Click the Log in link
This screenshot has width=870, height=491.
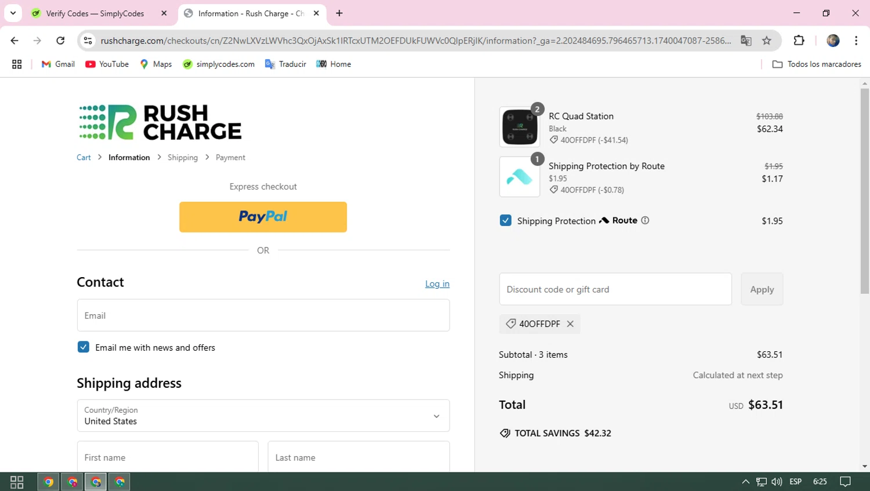click(437, 283)
